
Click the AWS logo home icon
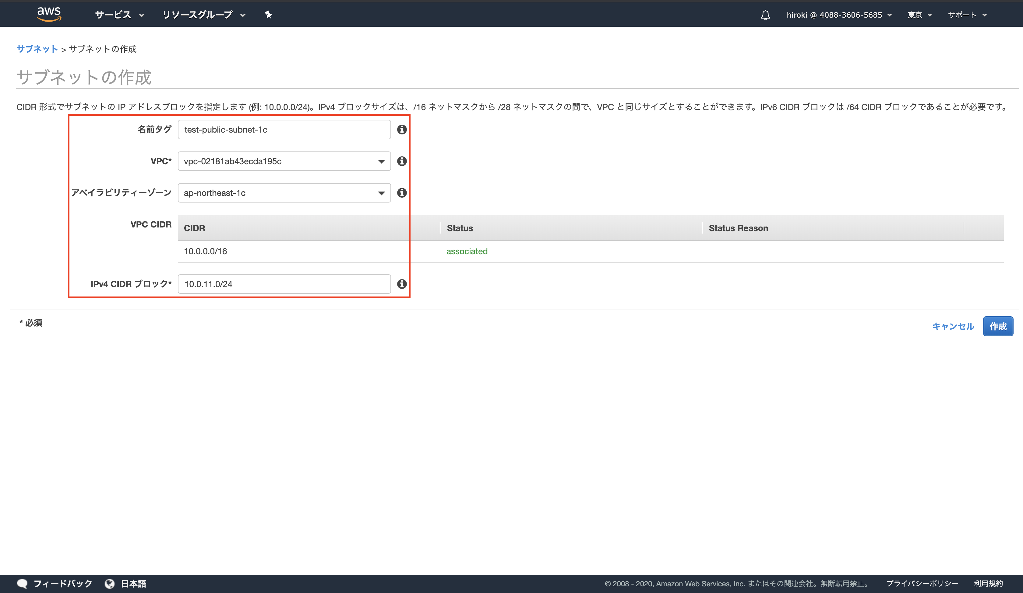(49, 14)
